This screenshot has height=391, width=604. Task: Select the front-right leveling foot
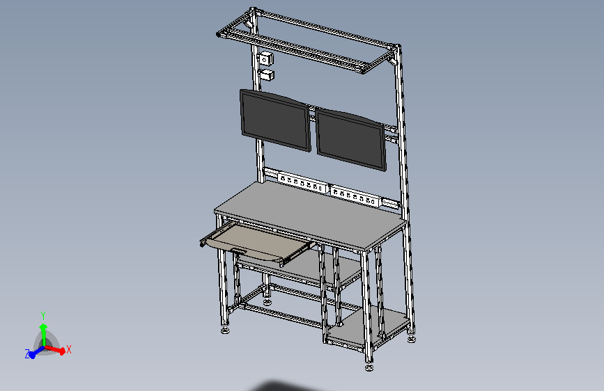[369, 367]
